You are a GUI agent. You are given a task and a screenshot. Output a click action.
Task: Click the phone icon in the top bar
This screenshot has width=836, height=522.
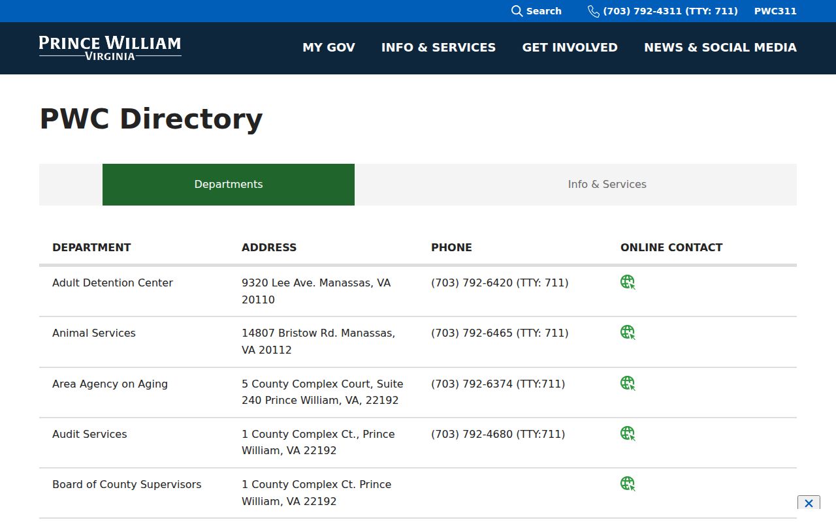593,11
